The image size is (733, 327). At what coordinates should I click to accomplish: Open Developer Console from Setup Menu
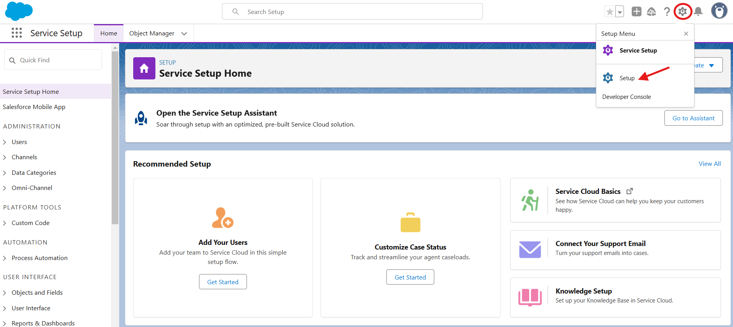[x=626, y=97]
